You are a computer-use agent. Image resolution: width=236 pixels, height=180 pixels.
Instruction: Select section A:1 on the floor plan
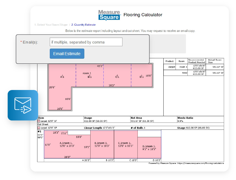62,76
